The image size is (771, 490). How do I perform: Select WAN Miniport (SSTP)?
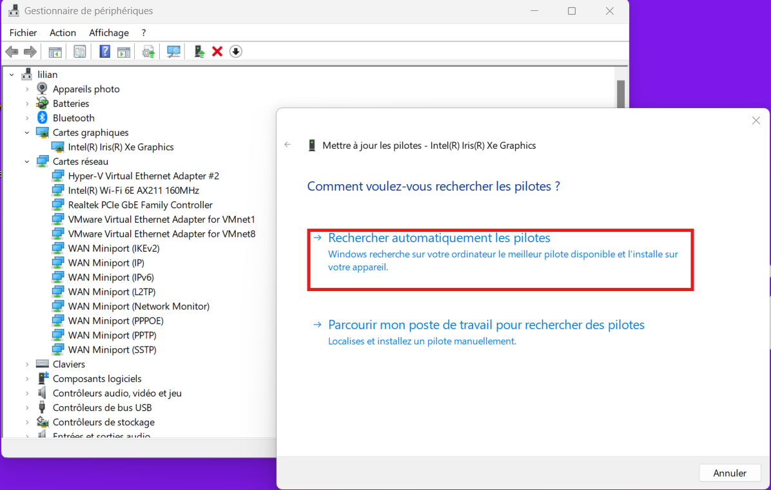click(x=113, y=350)
